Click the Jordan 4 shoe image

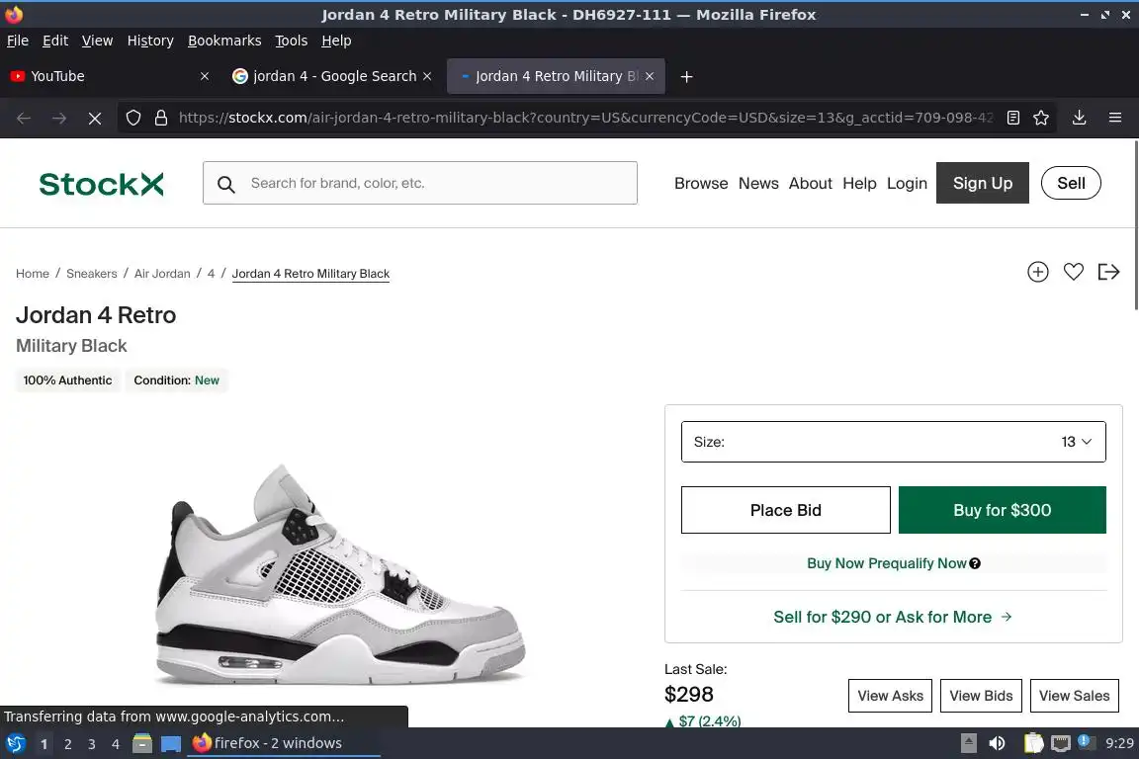pyautogui.click(x=339, y=574)
